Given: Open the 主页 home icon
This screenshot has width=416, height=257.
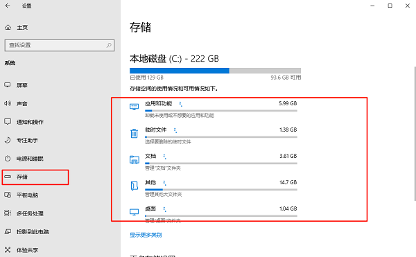Looking at the screenshot, I should coord(8,27).
